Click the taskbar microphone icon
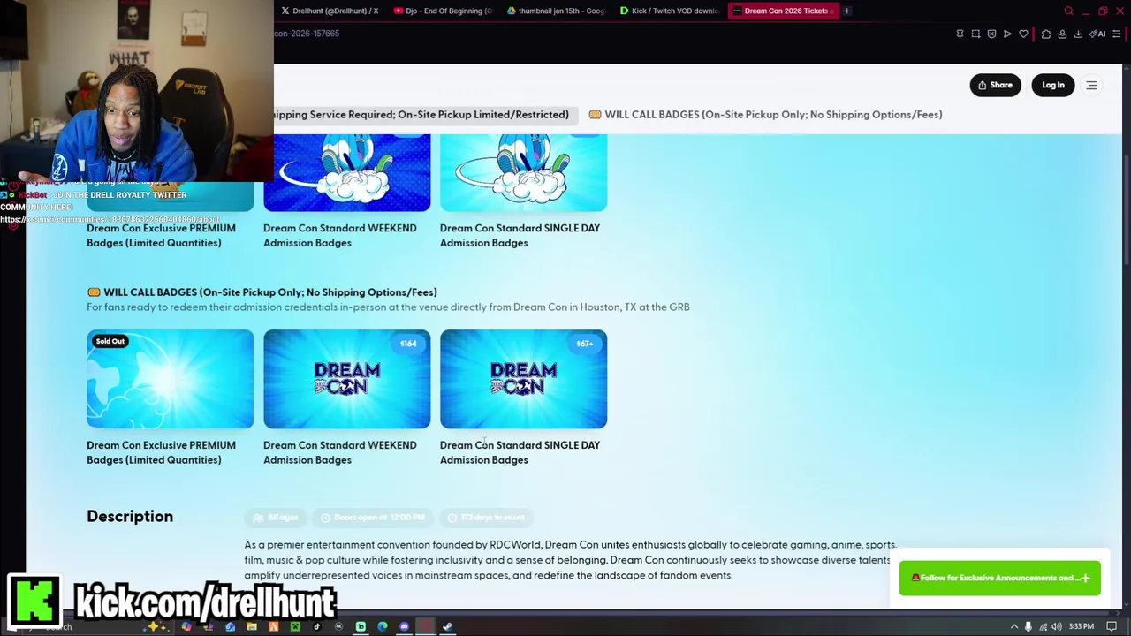The height and width of the screenshot is (636, 1131). tap(1029, 626)
